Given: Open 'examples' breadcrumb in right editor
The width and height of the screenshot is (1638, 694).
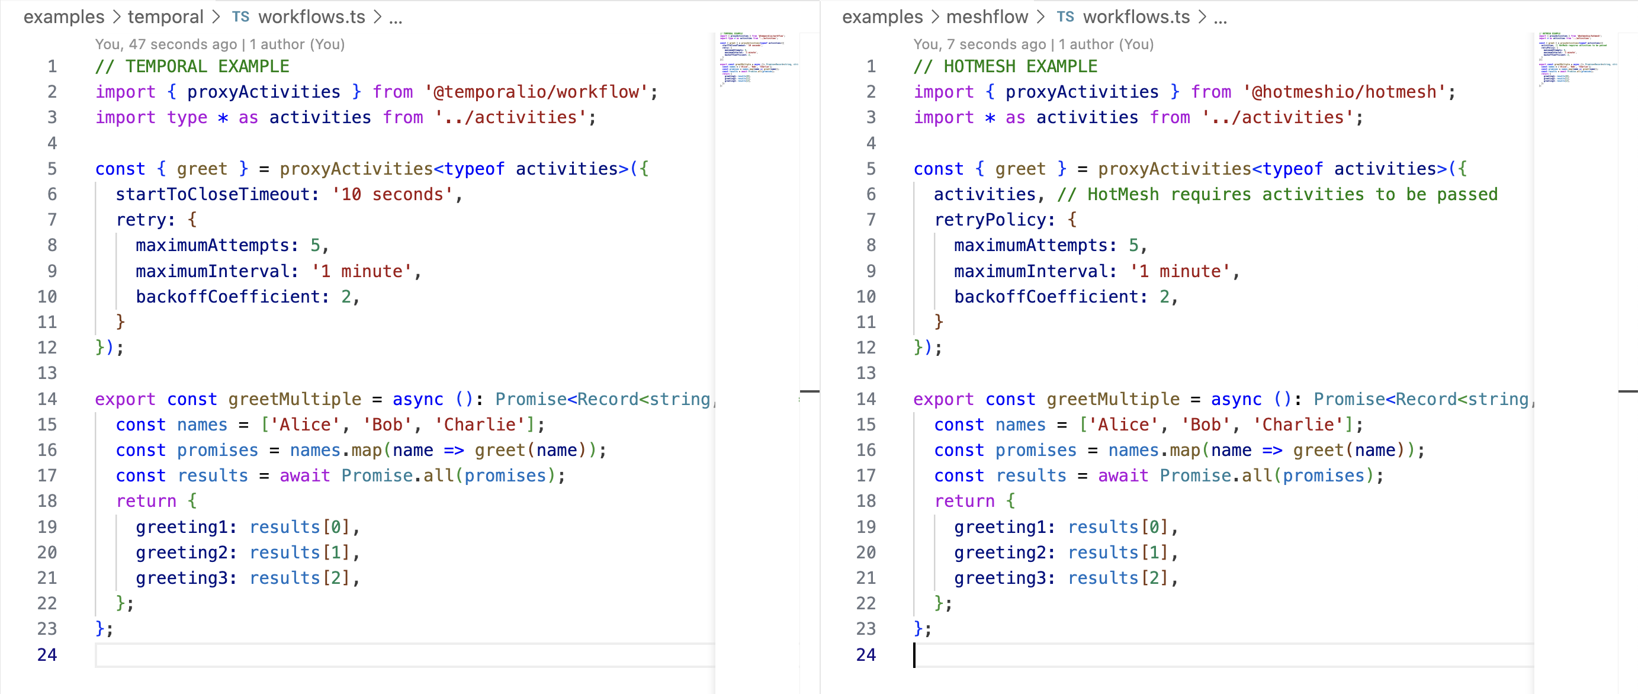Looking at the screenshot, I should click(x=882, y=17).
